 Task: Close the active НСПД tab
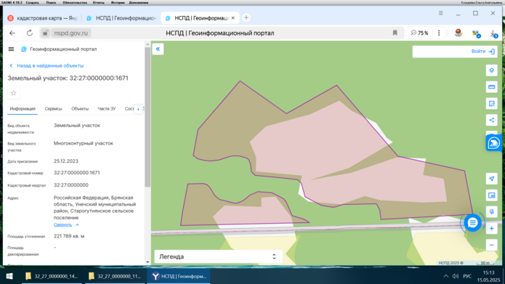233,18
